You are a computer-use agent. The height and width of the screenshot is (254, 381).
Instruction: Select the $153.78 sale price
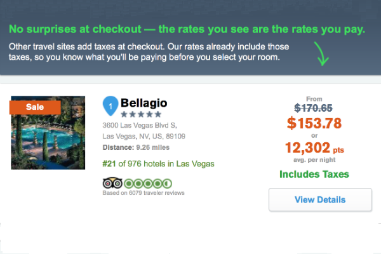coord(314,123)
